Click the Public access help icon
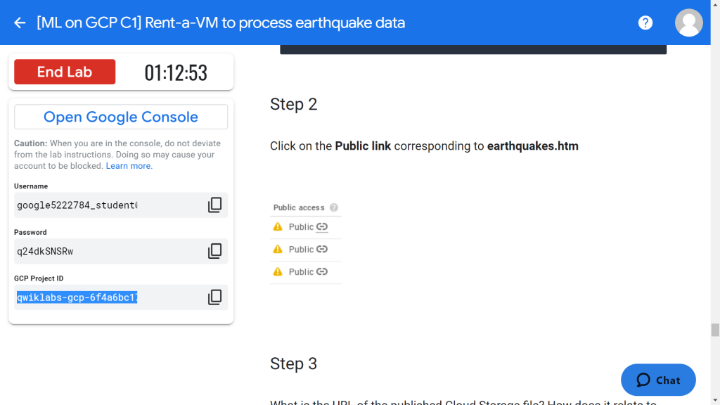Screen dimensions: 720x405 334,207
